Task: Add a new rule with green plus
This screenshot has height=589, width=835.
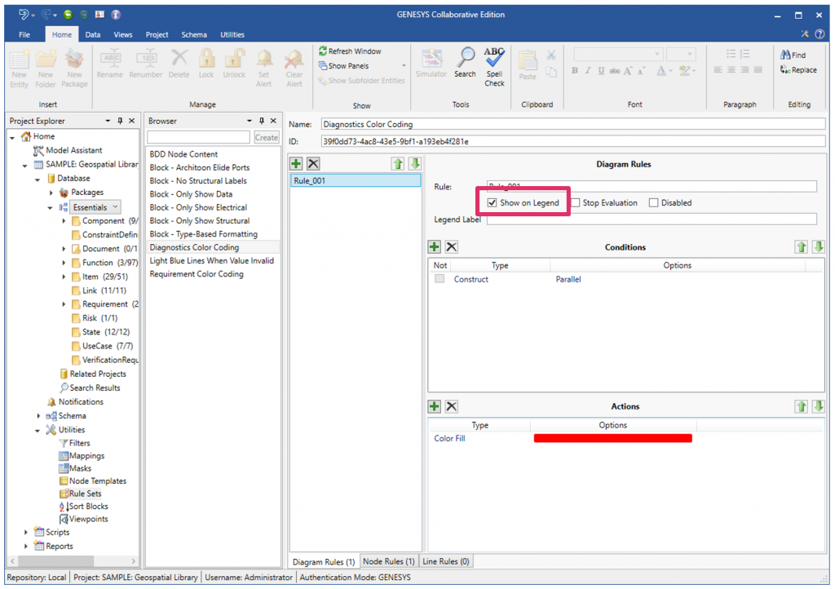Action: (x=296, y=163)
